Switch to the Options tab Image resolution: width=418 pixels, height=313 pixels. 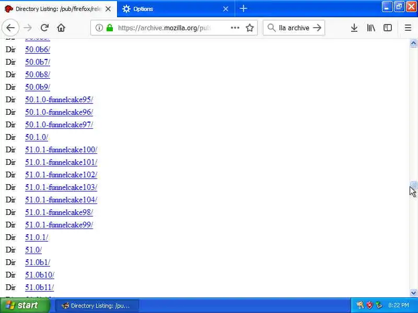pos(176,9)
